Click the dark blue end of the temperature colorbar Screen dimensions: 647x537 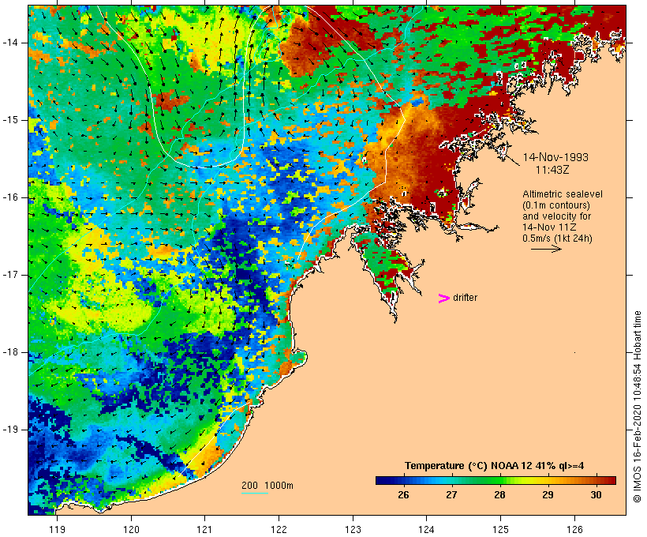[380, 480]
